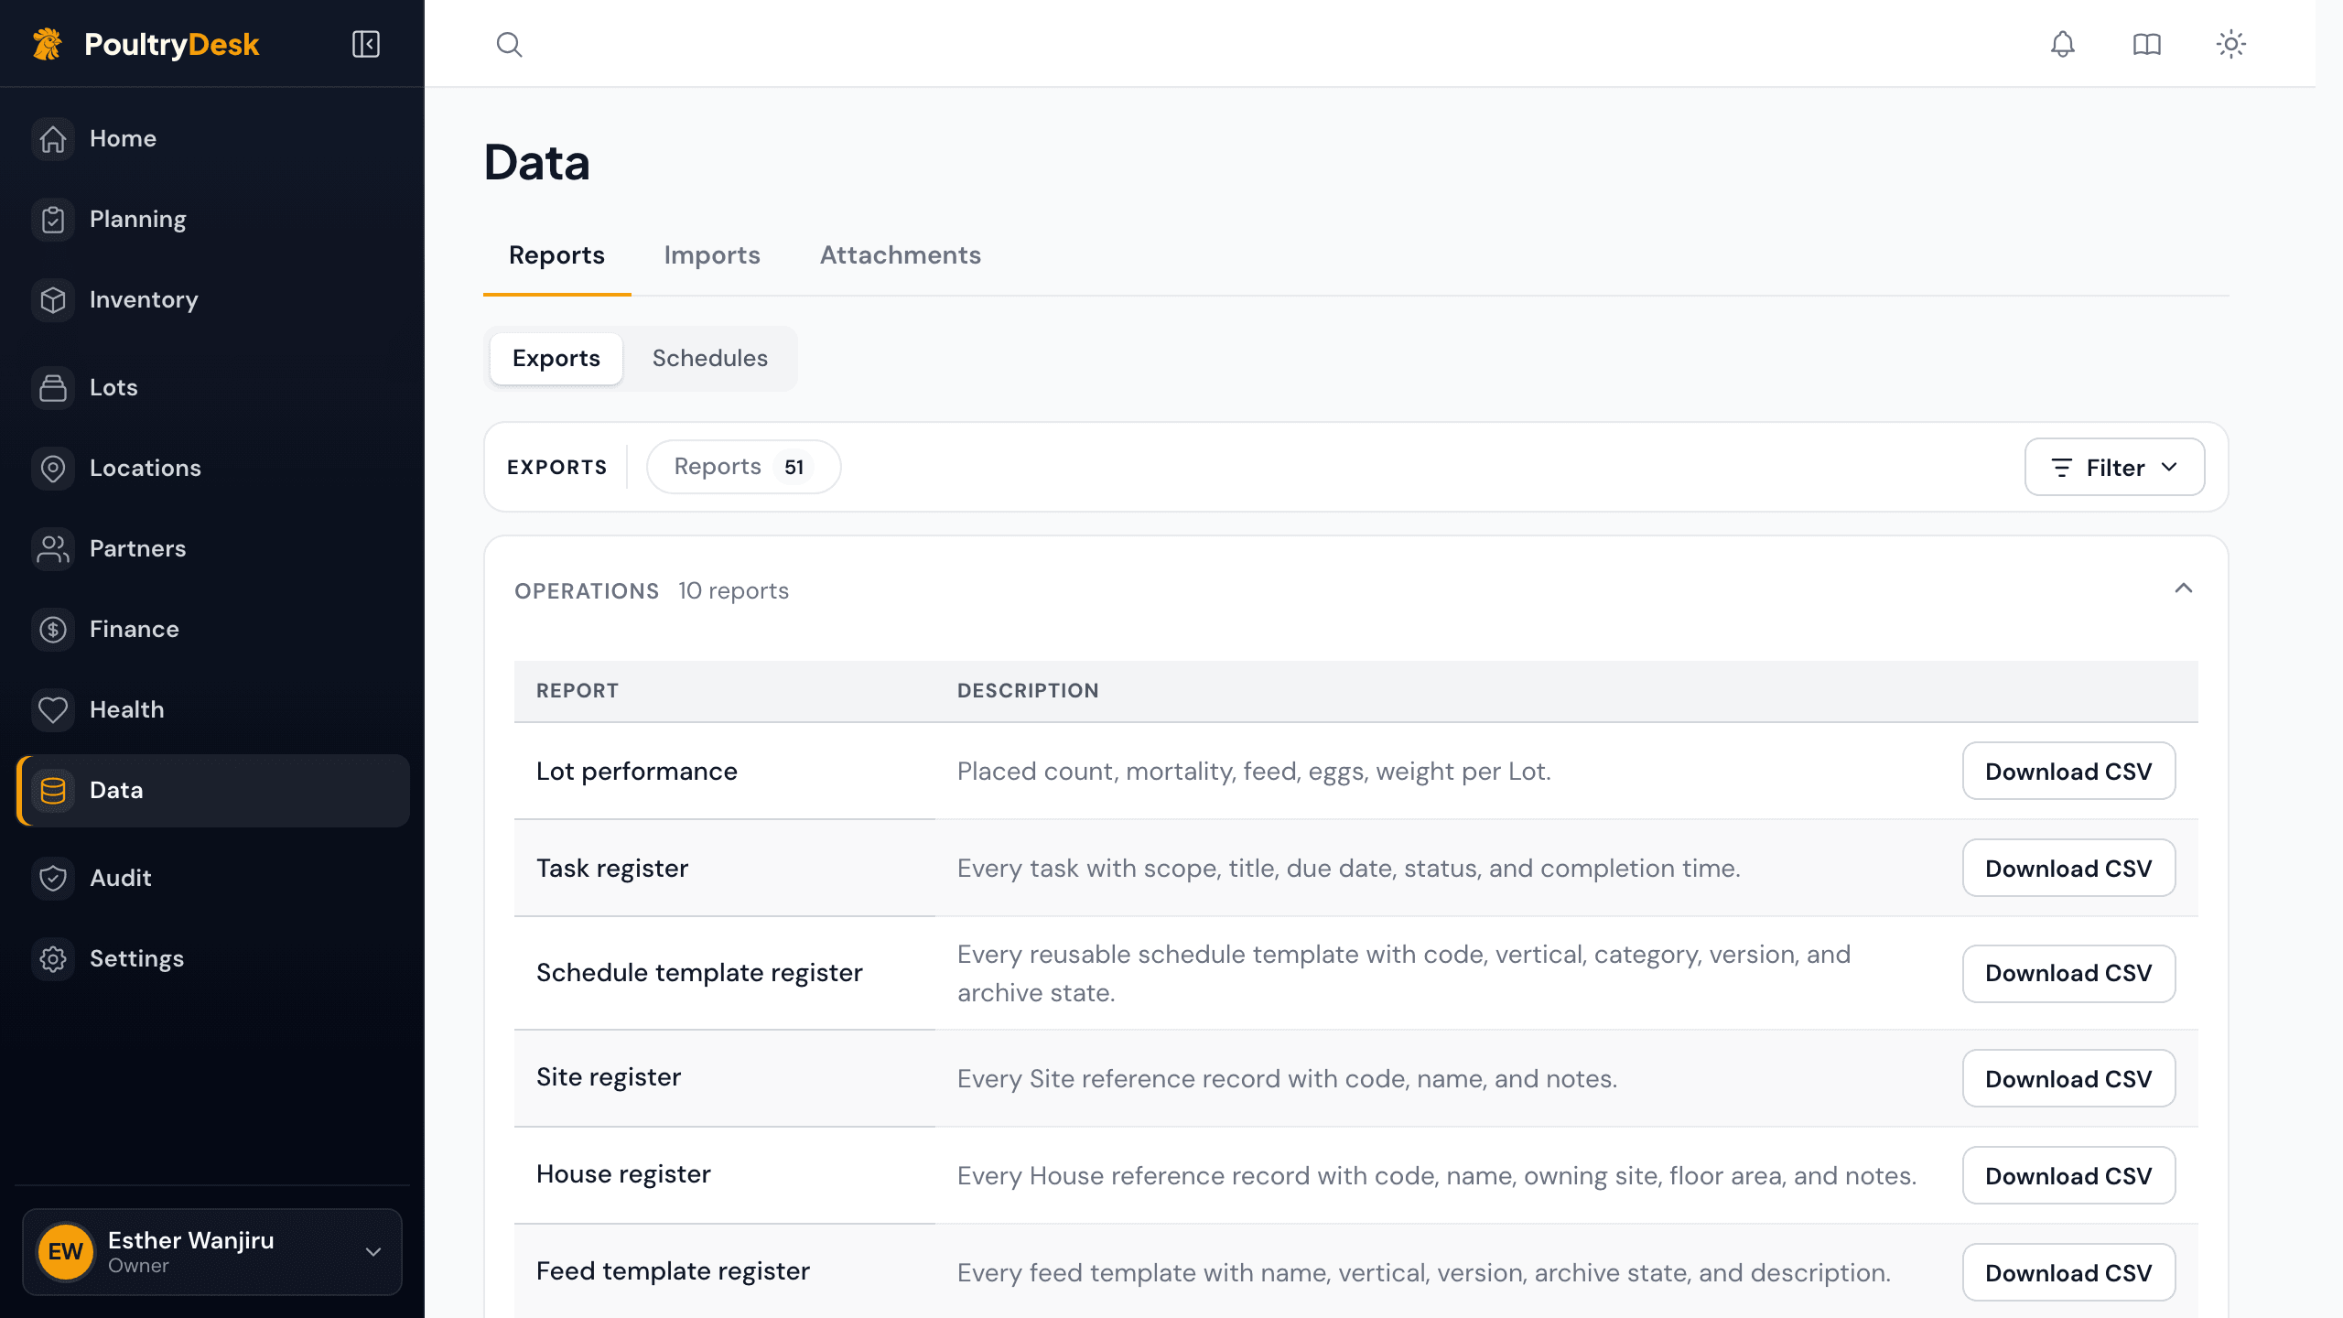Click the '10 reports' count text
Screen dimensions: 2343x1318
click(733, 591)
